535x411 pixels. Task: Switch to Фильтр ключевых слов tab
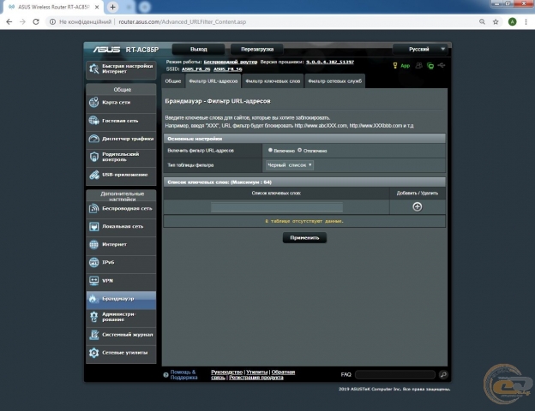273,80
